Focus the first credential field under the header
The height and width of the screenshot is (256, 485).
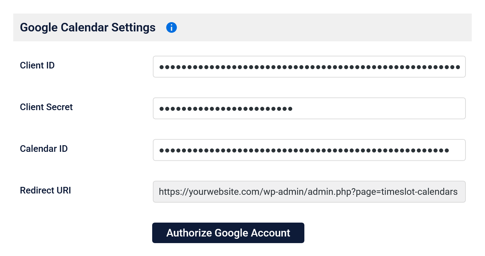[x=309, y=66]
